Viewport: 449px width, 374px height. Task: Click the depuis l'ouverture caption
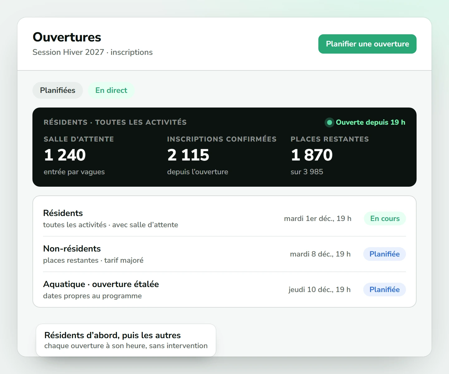tap(198, 172)
